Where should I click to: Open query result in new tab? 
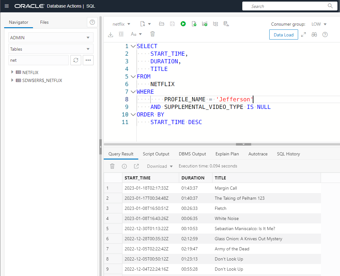pos(136,166)
